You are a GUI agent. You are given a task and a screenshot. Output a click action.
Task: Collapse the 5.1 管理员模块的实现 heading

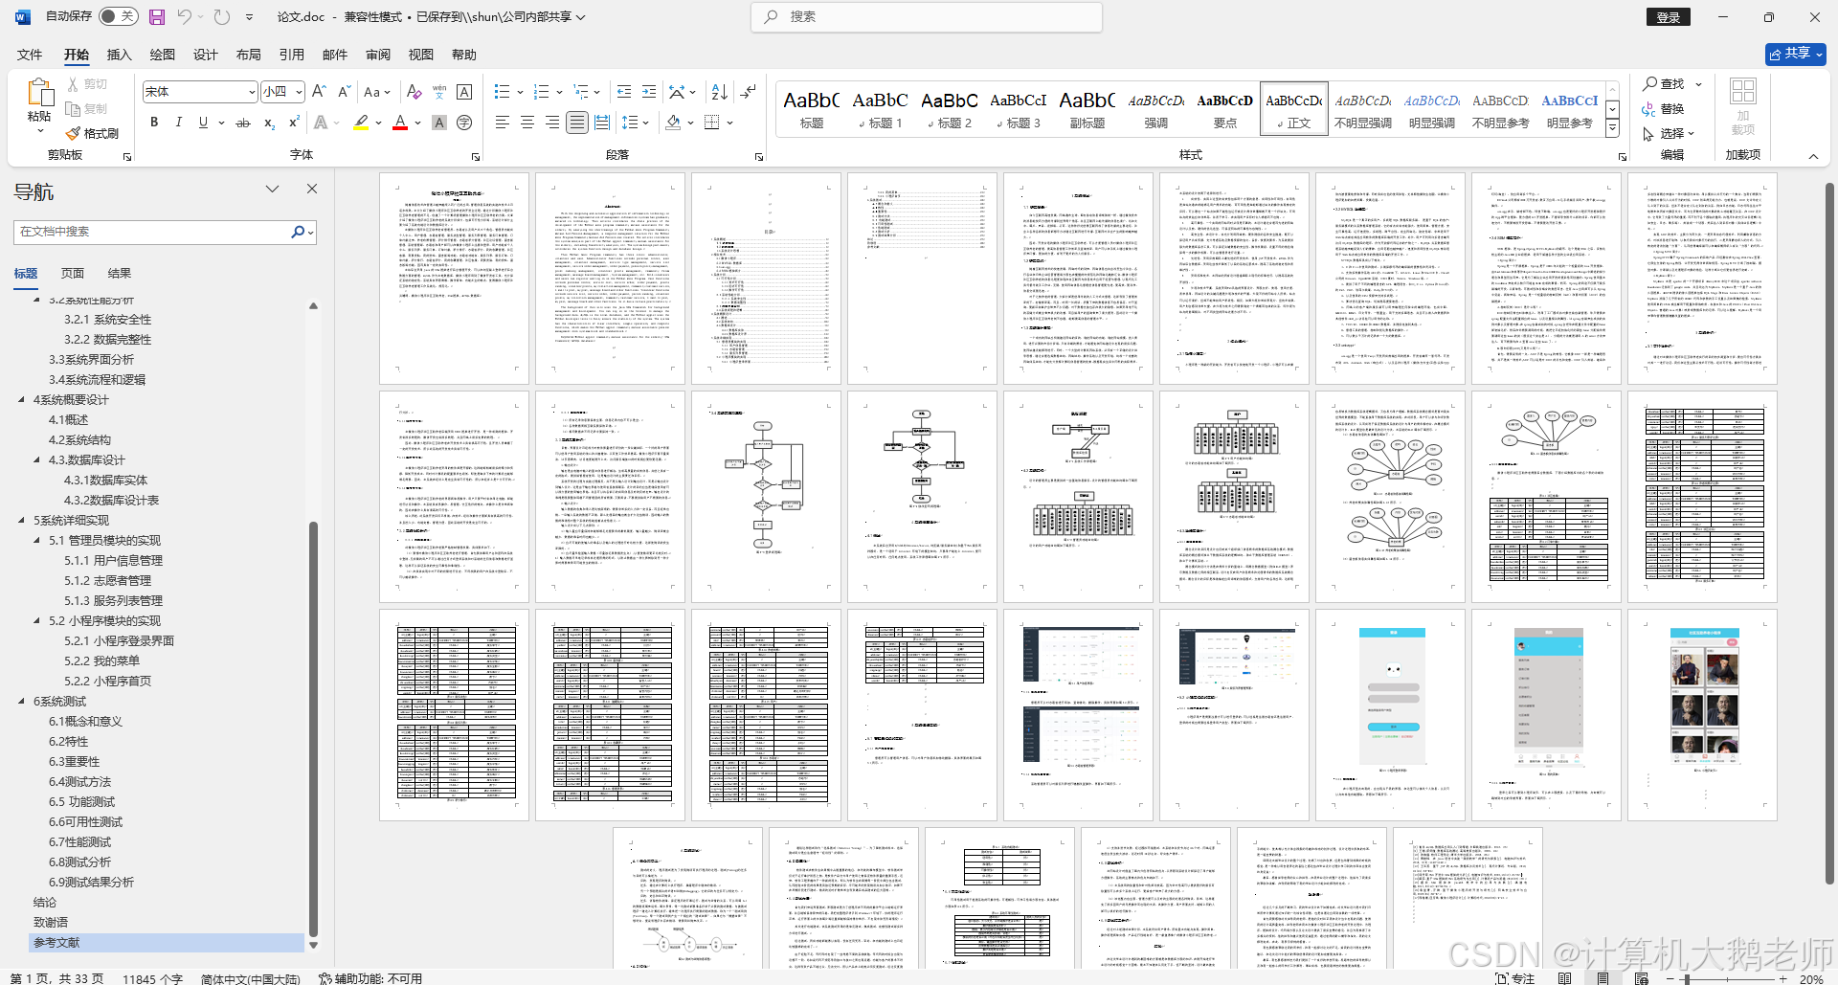click(36, 541)
